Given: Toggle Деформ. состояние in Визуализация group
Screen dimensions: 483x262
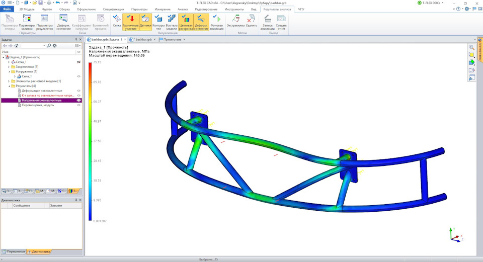Looking at the screenshot, I should coord(201,22).
